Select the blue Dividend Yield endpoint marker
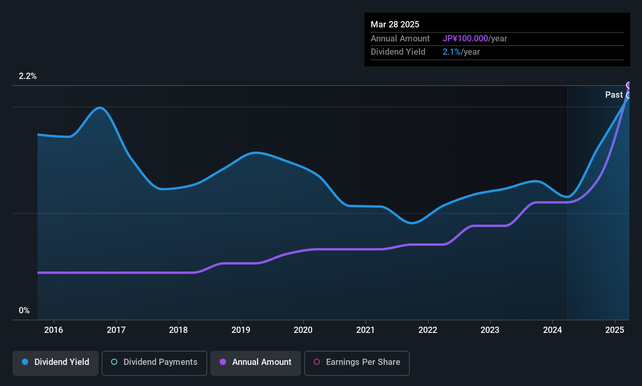 tap(629, 95)
